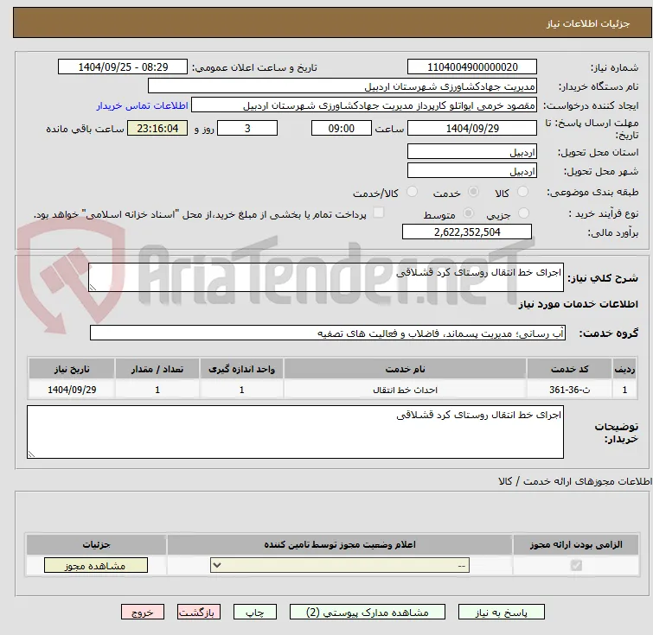Image resolution: width=653 pixels, height=635 pixels.
Task: Click the کد خدمت column header
Action: (x=569, y=369)
